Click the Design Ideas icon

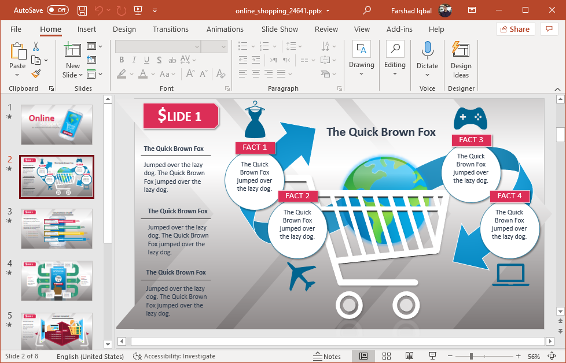tap(461, 60)
